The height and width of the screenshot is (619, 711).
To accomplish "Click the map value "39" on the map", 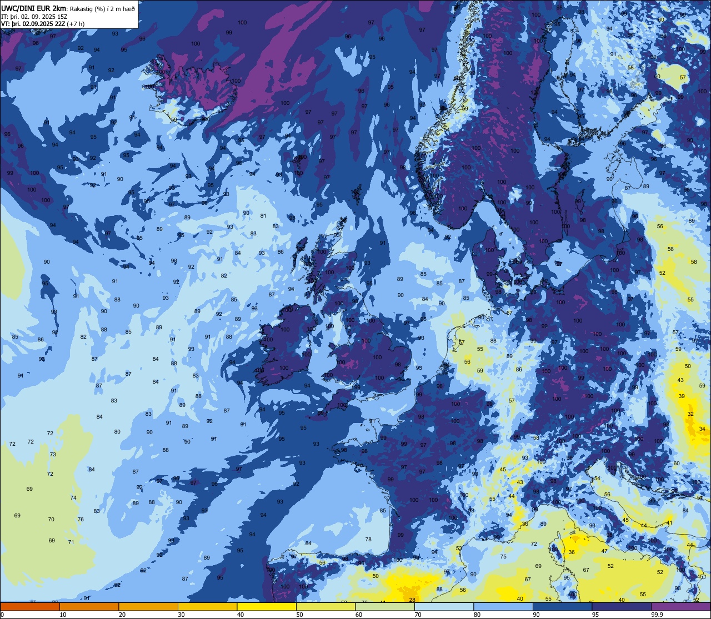I will (682, 396).
